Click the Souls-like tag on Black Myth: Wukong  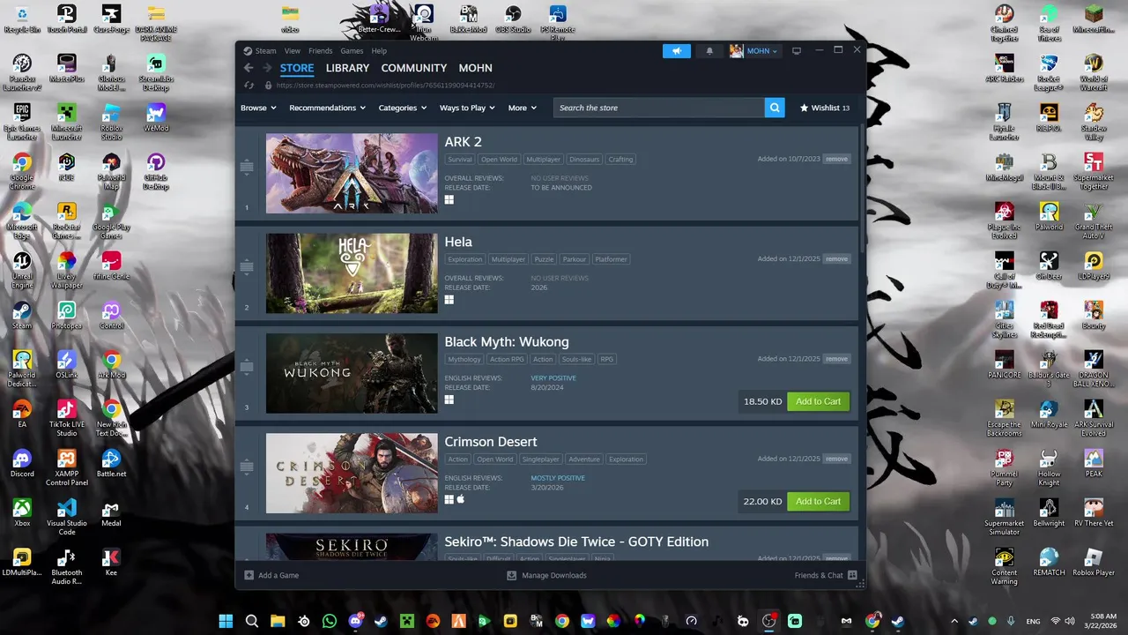pos(577,360)
